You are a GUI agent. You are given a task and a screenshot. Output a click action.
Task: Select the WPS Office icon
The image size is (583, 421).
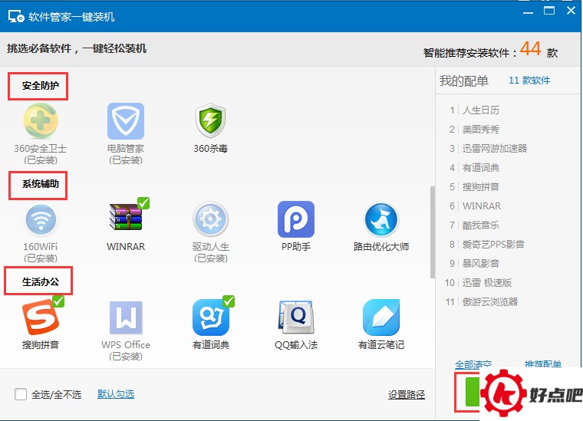(126, 317)
